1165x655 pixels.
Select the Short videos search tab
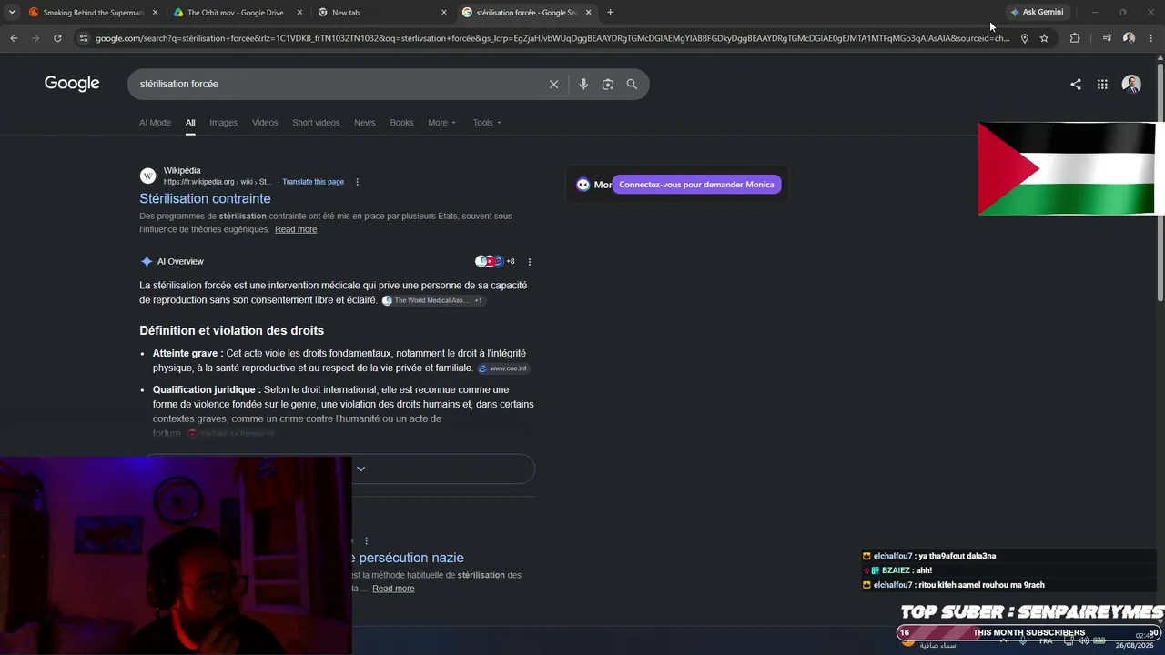point(316,123)
